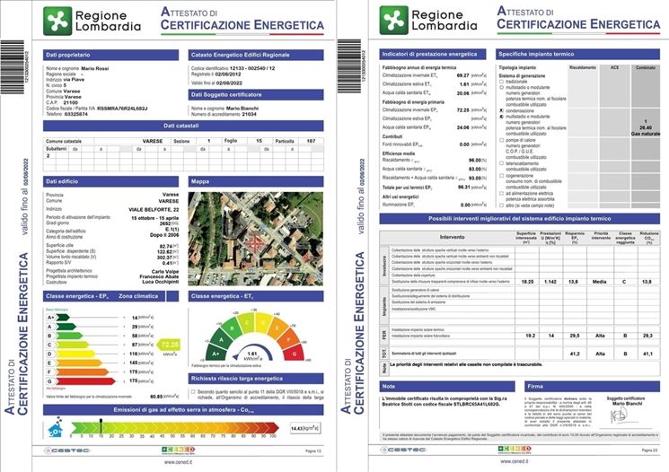
Task: Click the 'Richiesta rilascio targa energetica' header
Action: 256,379
